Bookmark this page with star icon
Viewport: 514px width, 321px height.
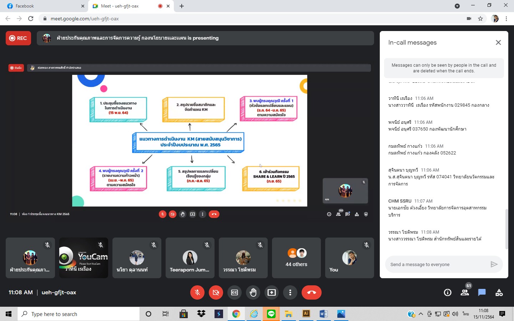(x=480, y=19)
